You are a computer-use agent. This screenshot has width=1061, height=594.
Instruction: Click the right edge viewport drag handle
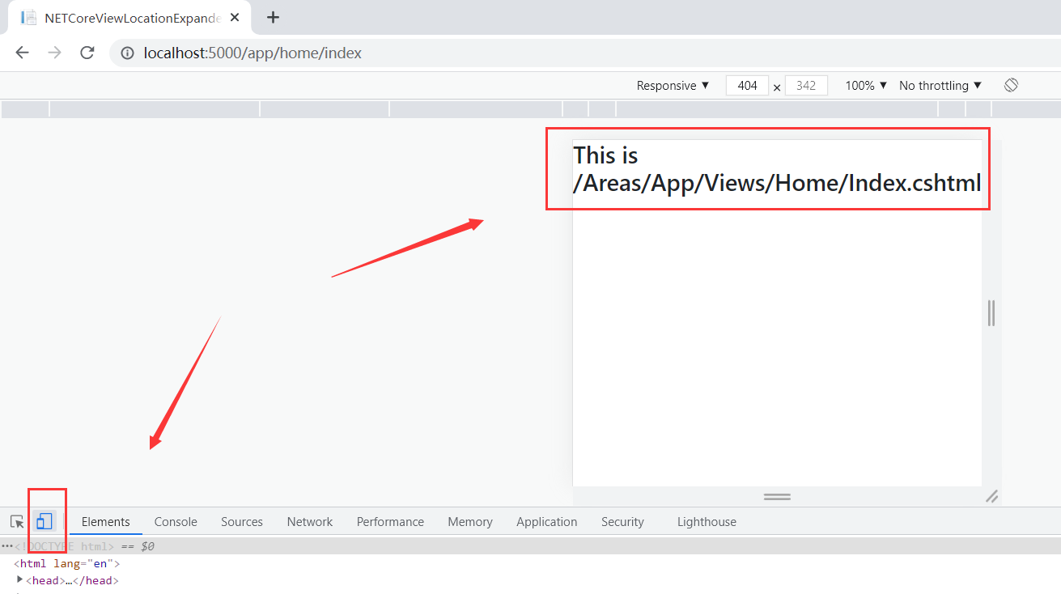click(x=991, y=313)
